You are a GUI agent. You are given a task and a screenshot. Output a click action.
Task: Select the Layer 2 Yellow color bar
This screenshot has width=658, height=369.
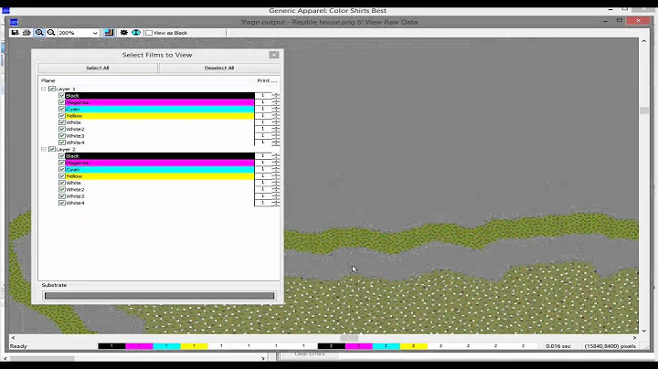click(159, 176)
